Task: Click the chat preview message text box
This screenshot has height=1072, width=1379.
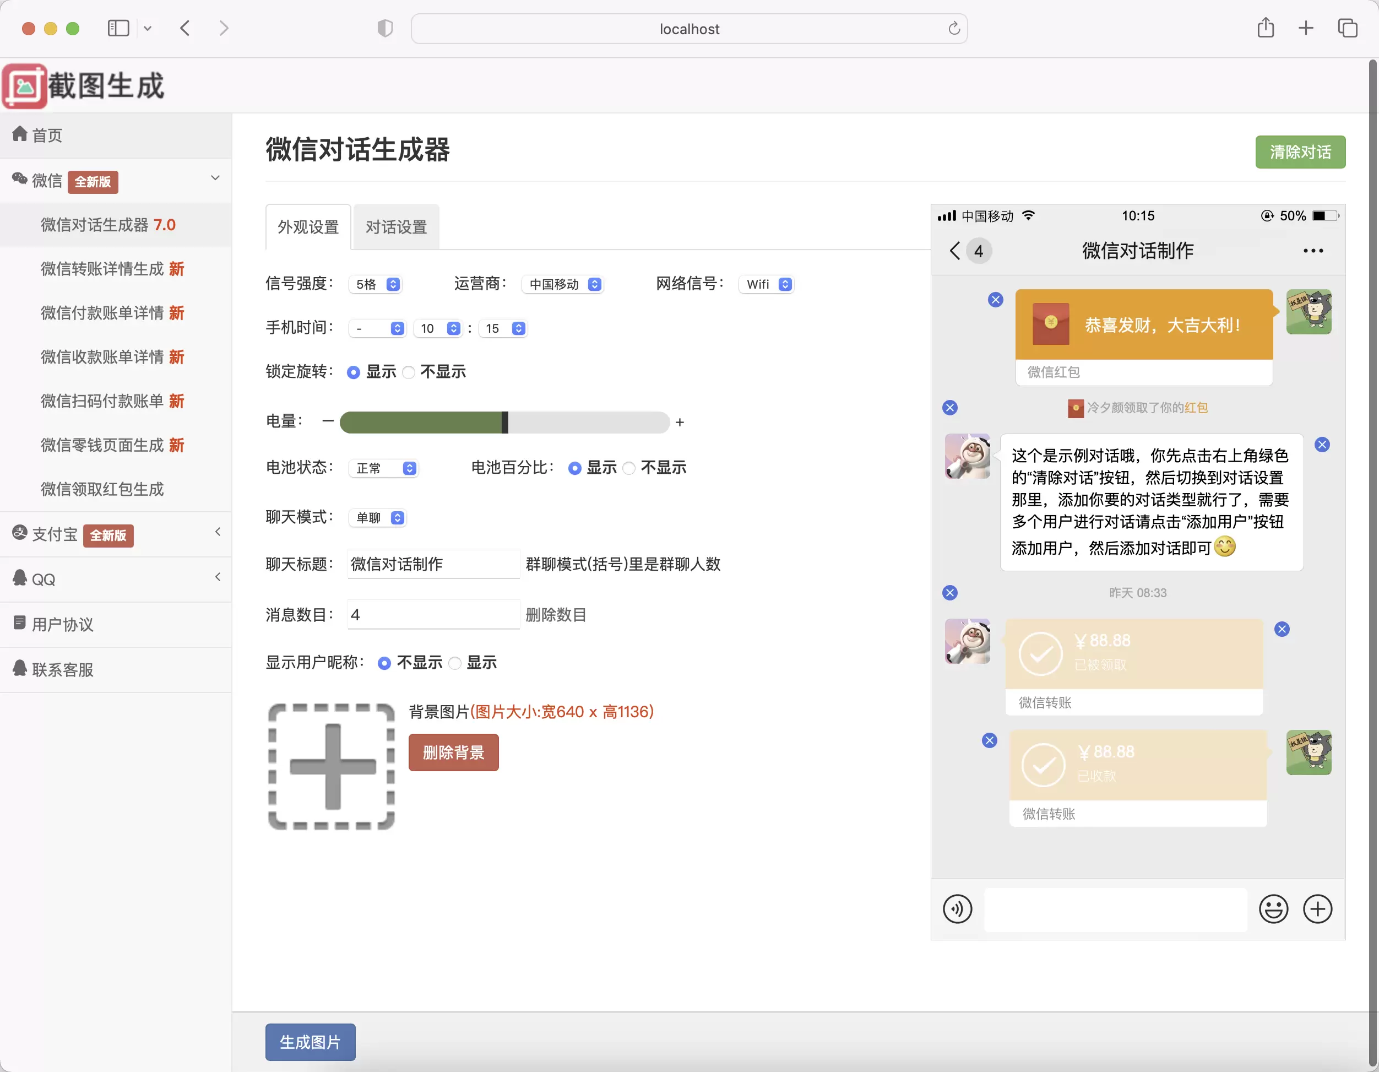Action: 1115,909
